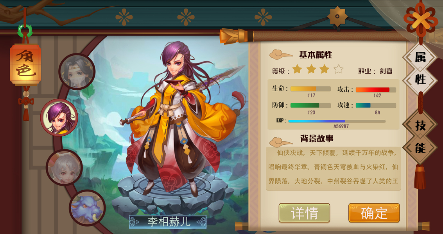Viewport: 443px width, 234px height.
Task: Click the 李相赫儿 character name plate
Action: [168, 222]
